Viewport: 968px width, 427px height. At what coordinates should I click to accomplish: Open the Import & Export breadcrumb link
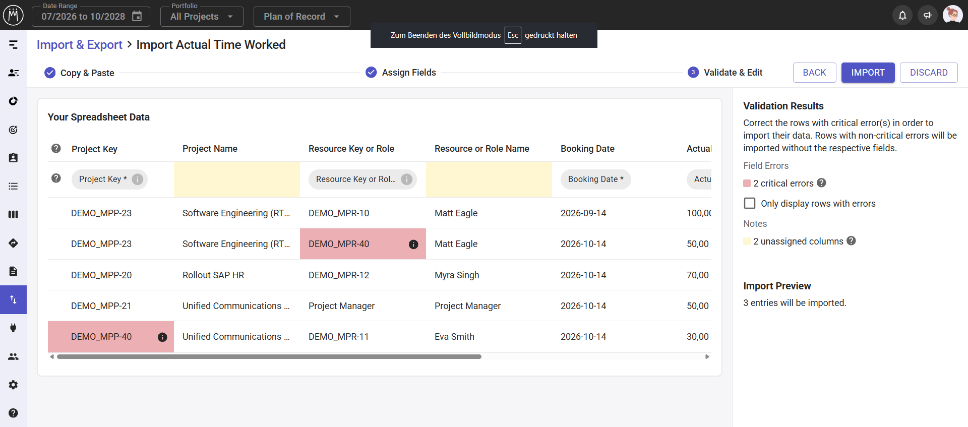pyautogui.click(x=80, y=45)
